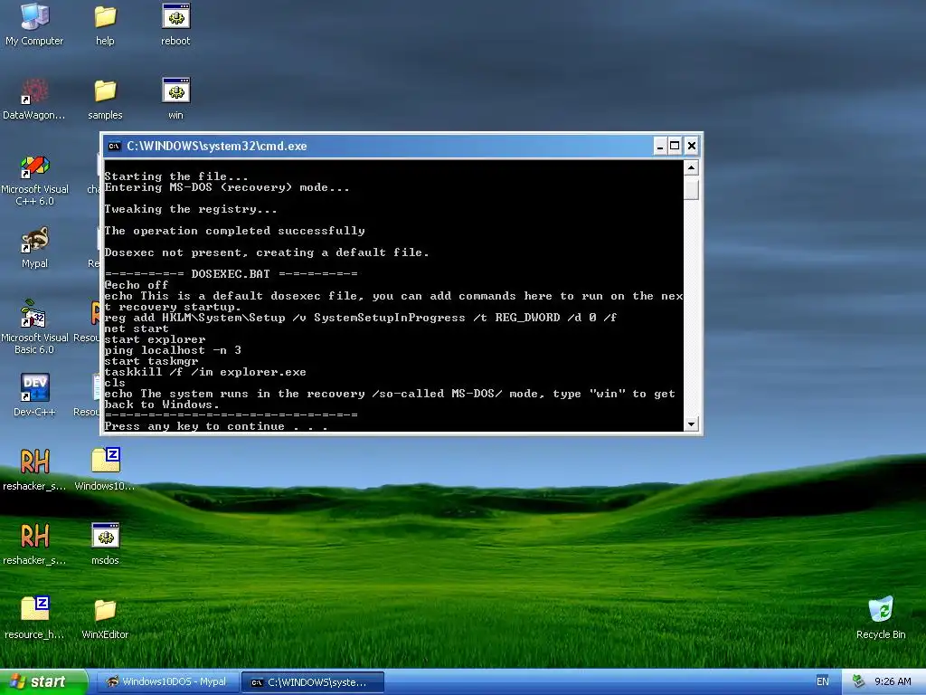
Task: Click the 'DOSEXEC.BAT' header line
Action: [231, 274]
